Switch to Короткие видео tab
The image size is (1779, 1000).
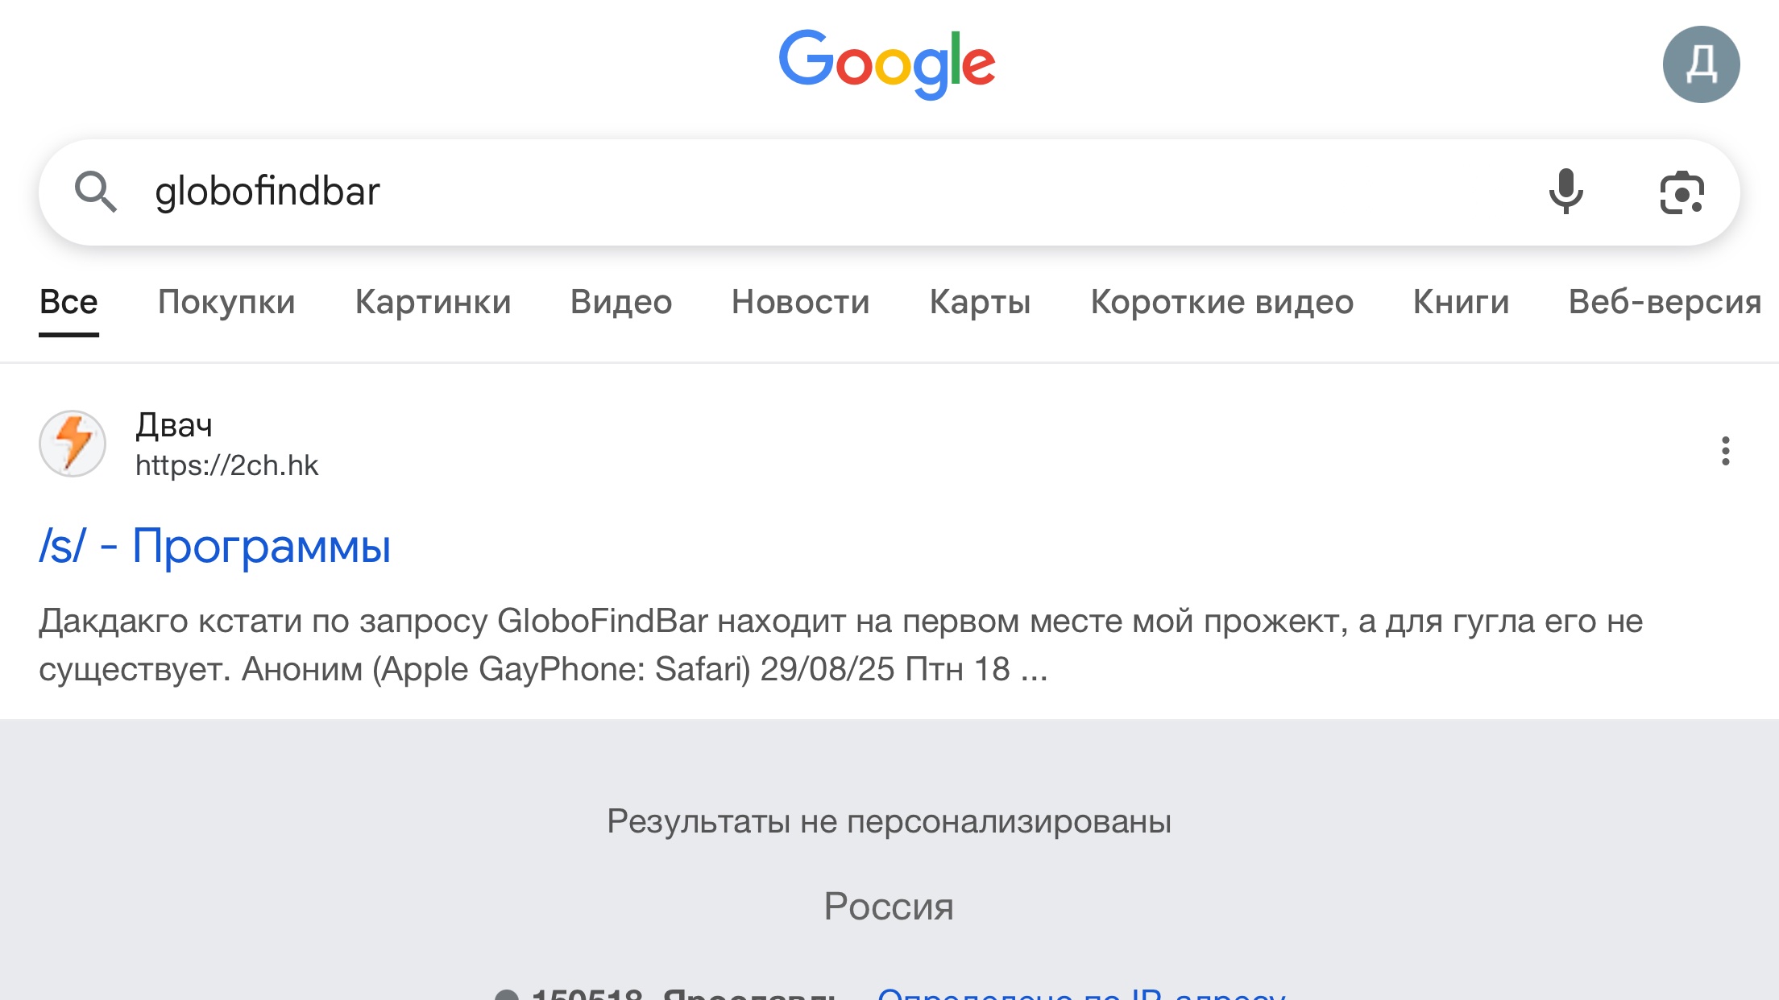(x=1221, y=302)
